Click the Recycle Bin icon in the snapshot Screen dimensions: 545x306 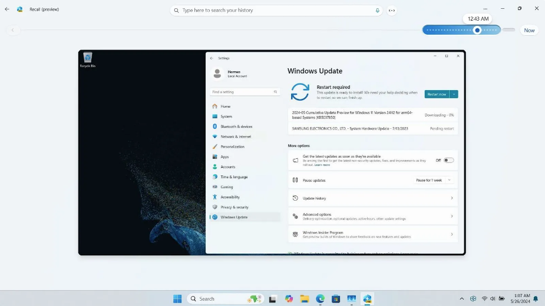click(87, 59)
